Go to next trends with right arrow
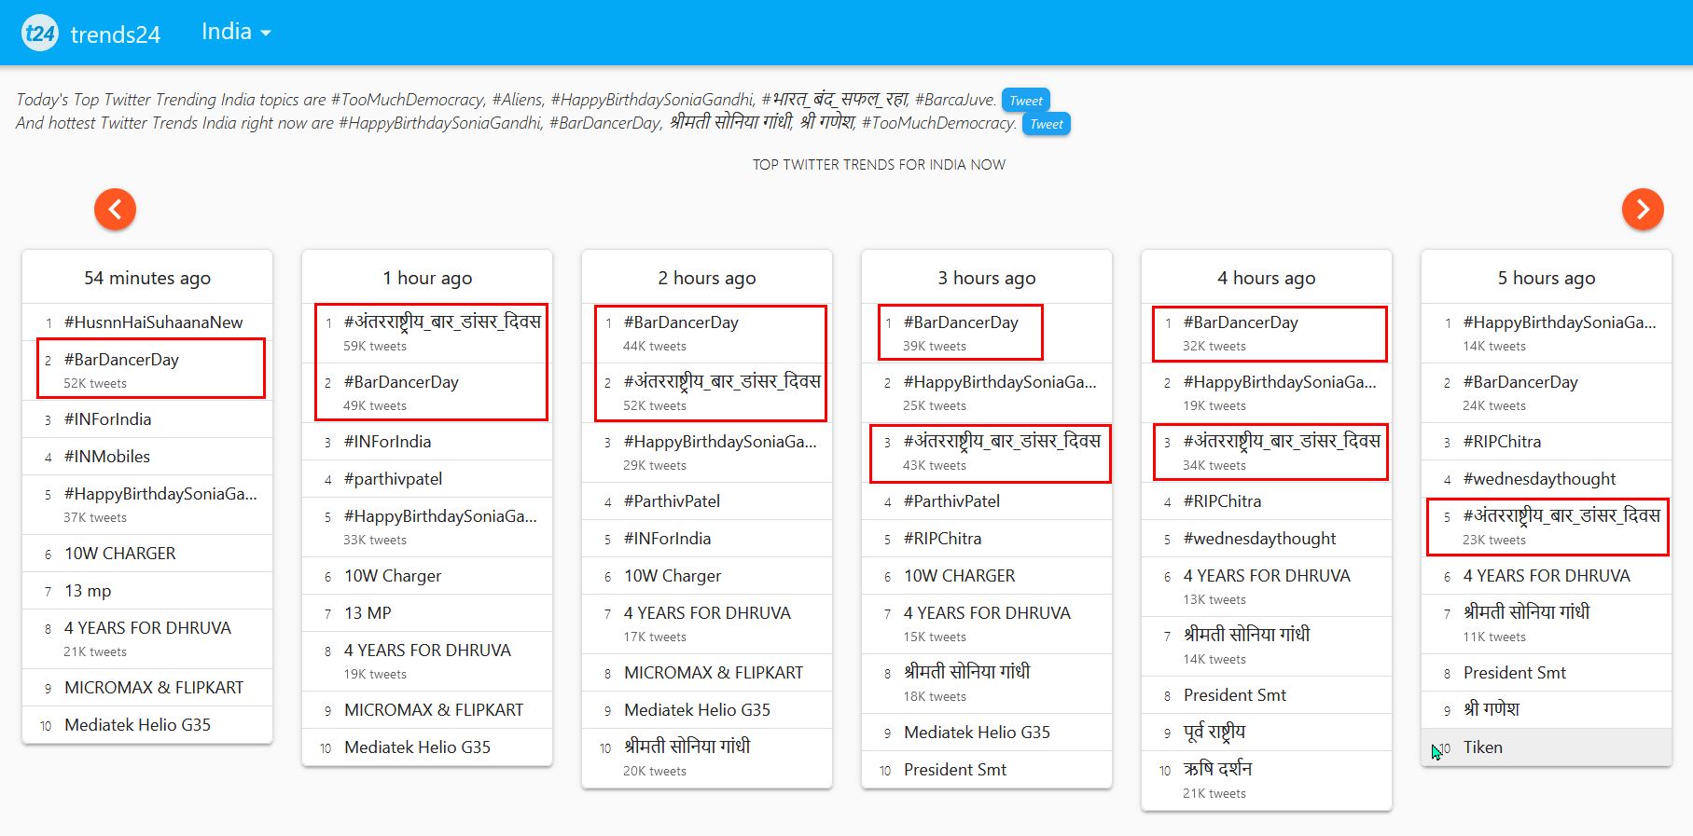1693x836 pixels. [x=1643, y=209]
